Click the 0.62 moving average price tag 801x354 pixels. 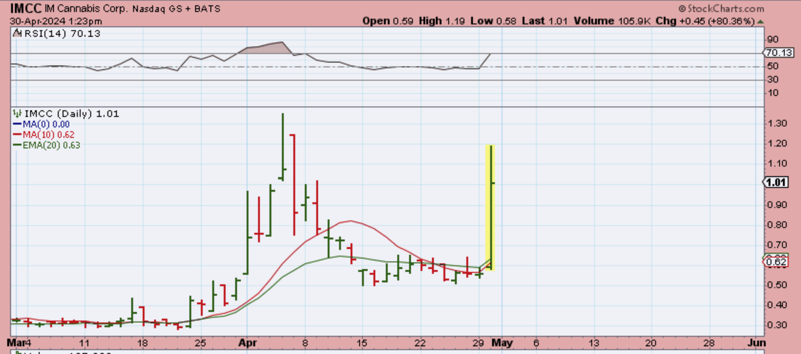(x=776, y=262)
